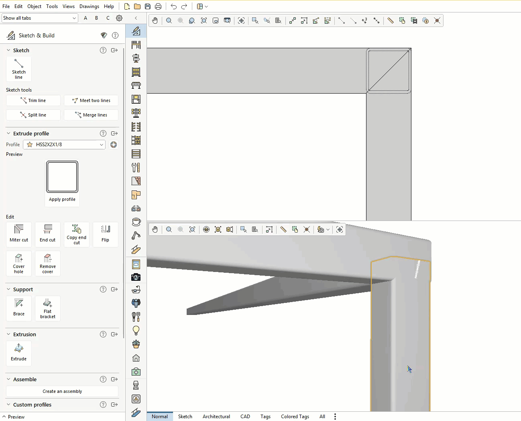Collapse the side panel with the arrow
The image size is (521, 421).
pos(136,18)
